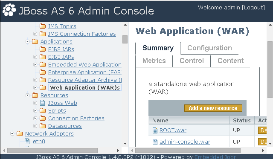The image size is (273, 159).
Task: Click the Web Application (WAR)s folder icon
Action: coord(43,87)
